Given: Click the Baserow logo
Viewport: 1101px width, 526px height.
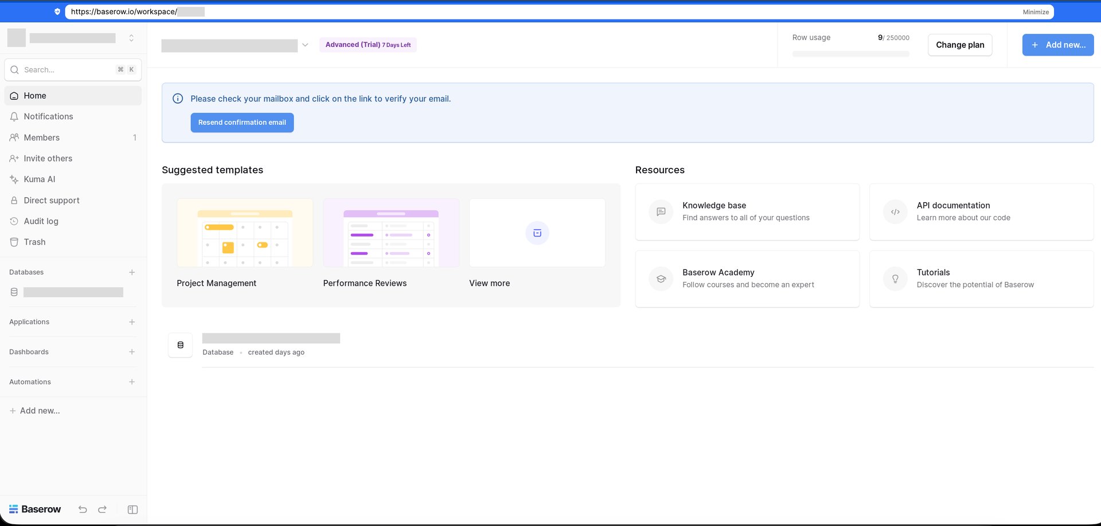Looking at the screenshot, I should coord(35,509).
